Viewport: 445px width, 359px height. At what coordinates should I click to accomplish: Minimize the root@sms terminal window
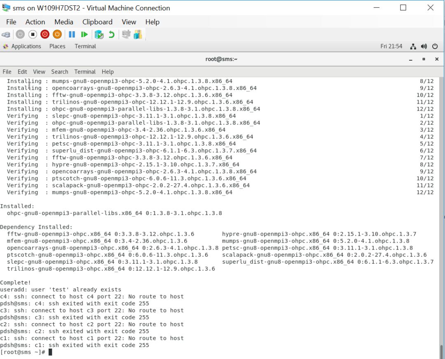[x=411, y=59]
